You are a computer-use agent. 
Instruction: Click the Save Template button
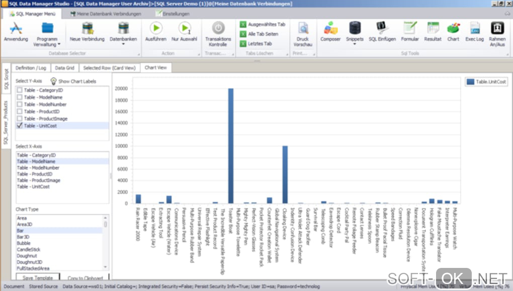(x=38, y=278)
